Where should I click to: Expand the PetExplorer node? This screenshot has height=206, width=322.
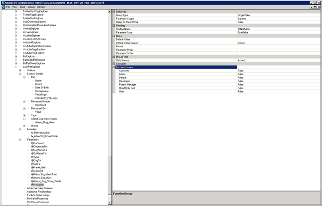pyautogui.click(x=16, y=56)
